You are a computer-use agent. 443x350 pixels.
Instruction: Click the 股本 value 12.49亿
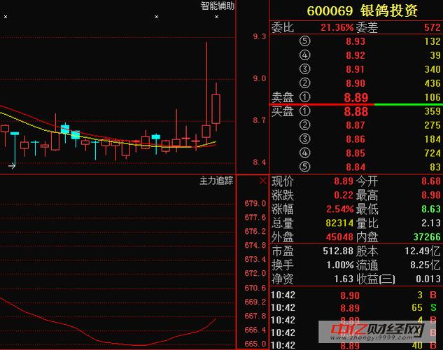pyautogui.click(x=423, y=251)
